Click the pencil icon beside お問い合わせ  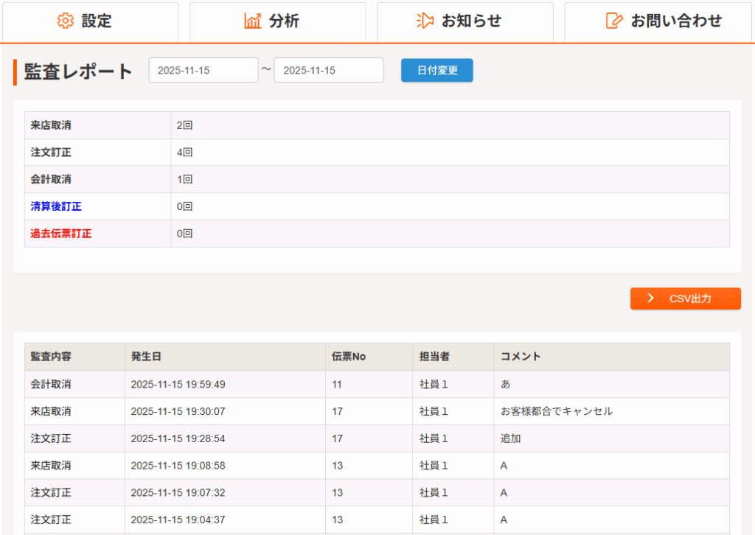click(x=613, y=21)
